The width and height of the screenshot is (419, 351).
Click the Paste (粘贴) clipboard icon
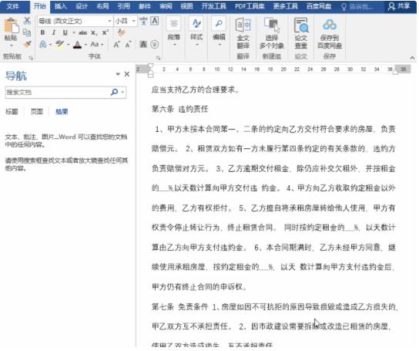click(12, 25)
